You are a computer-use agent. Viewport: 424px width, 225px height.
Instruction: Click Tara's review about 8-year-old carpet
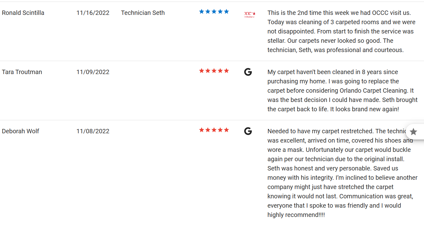click(343, 90)
